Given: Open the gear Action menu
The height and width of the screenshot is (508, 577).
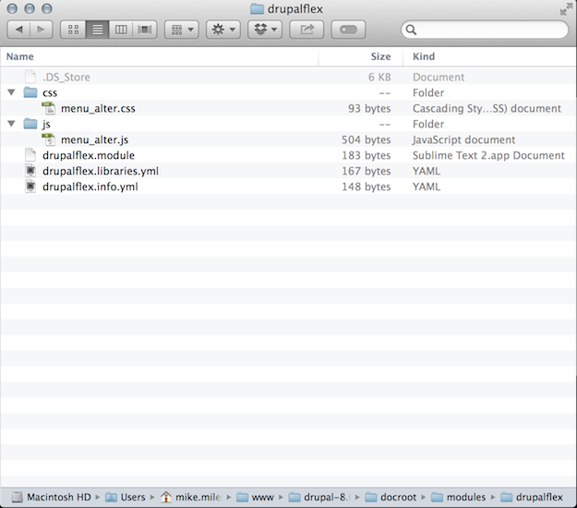Looking at the screenshot, I should point(223,30).
